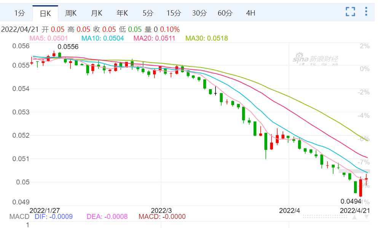Viewport: 386px width, 228px height.
Task: Select the 60分 interval tab
Action: click(225, 13)
